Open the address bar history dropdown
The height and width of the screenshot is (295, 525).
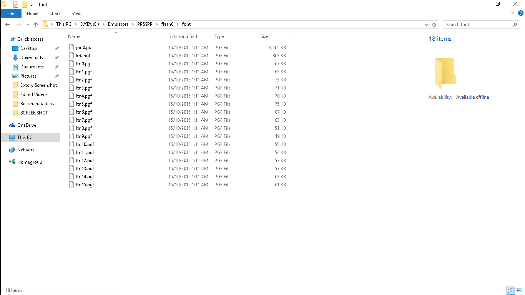click(427, 25)
